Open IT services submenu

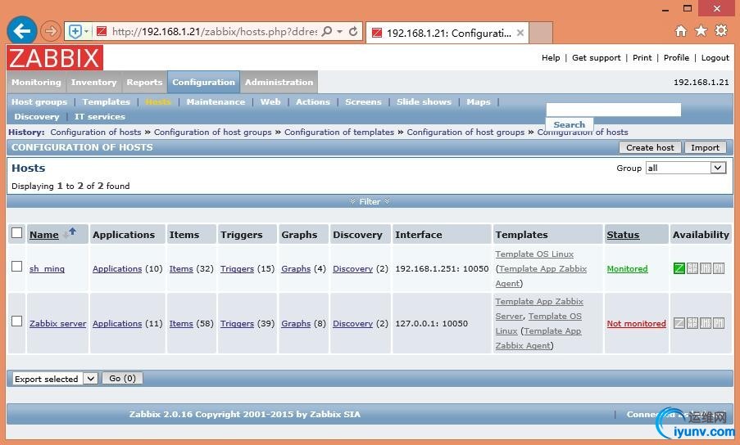(x=100, y=116)
